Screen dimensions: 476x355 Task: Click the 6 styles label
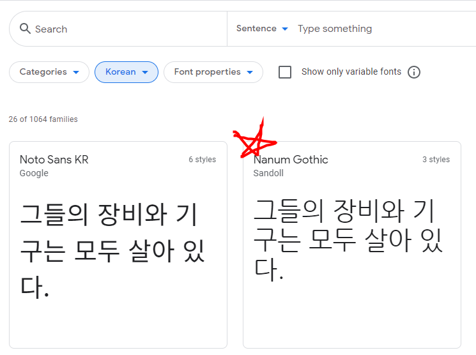[x=202, y=159]
